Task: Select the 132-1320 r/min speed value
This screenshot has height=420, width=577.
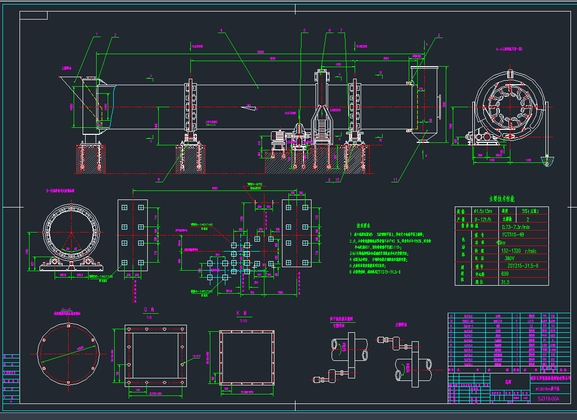Action: [519, 250]
